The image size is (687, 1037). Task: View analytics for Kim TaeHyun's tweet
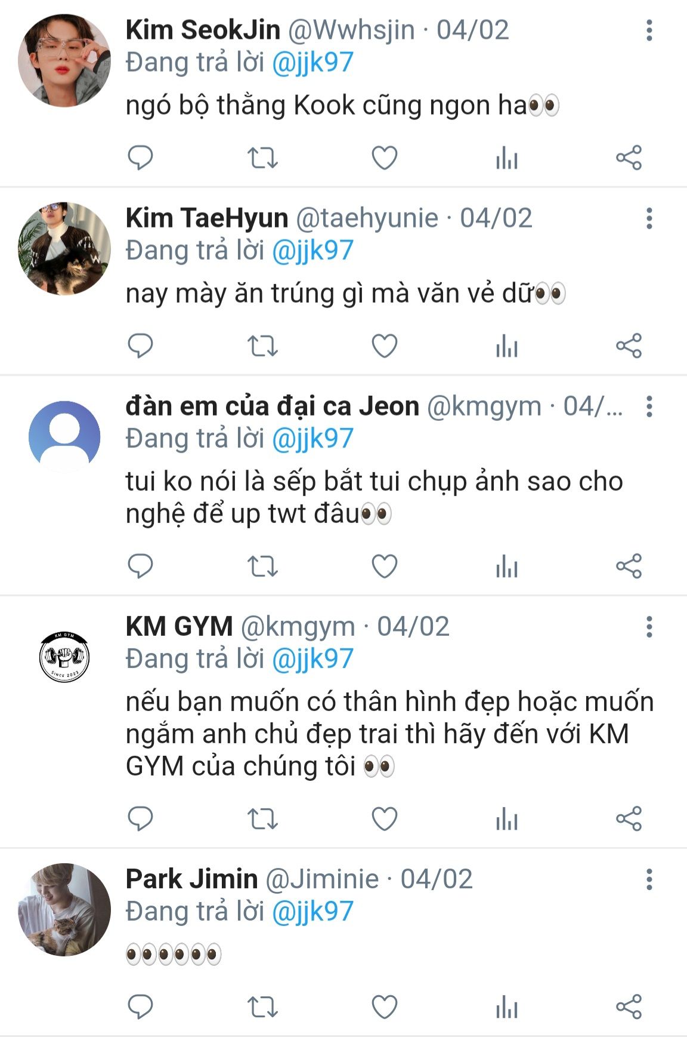pos(507,346)
